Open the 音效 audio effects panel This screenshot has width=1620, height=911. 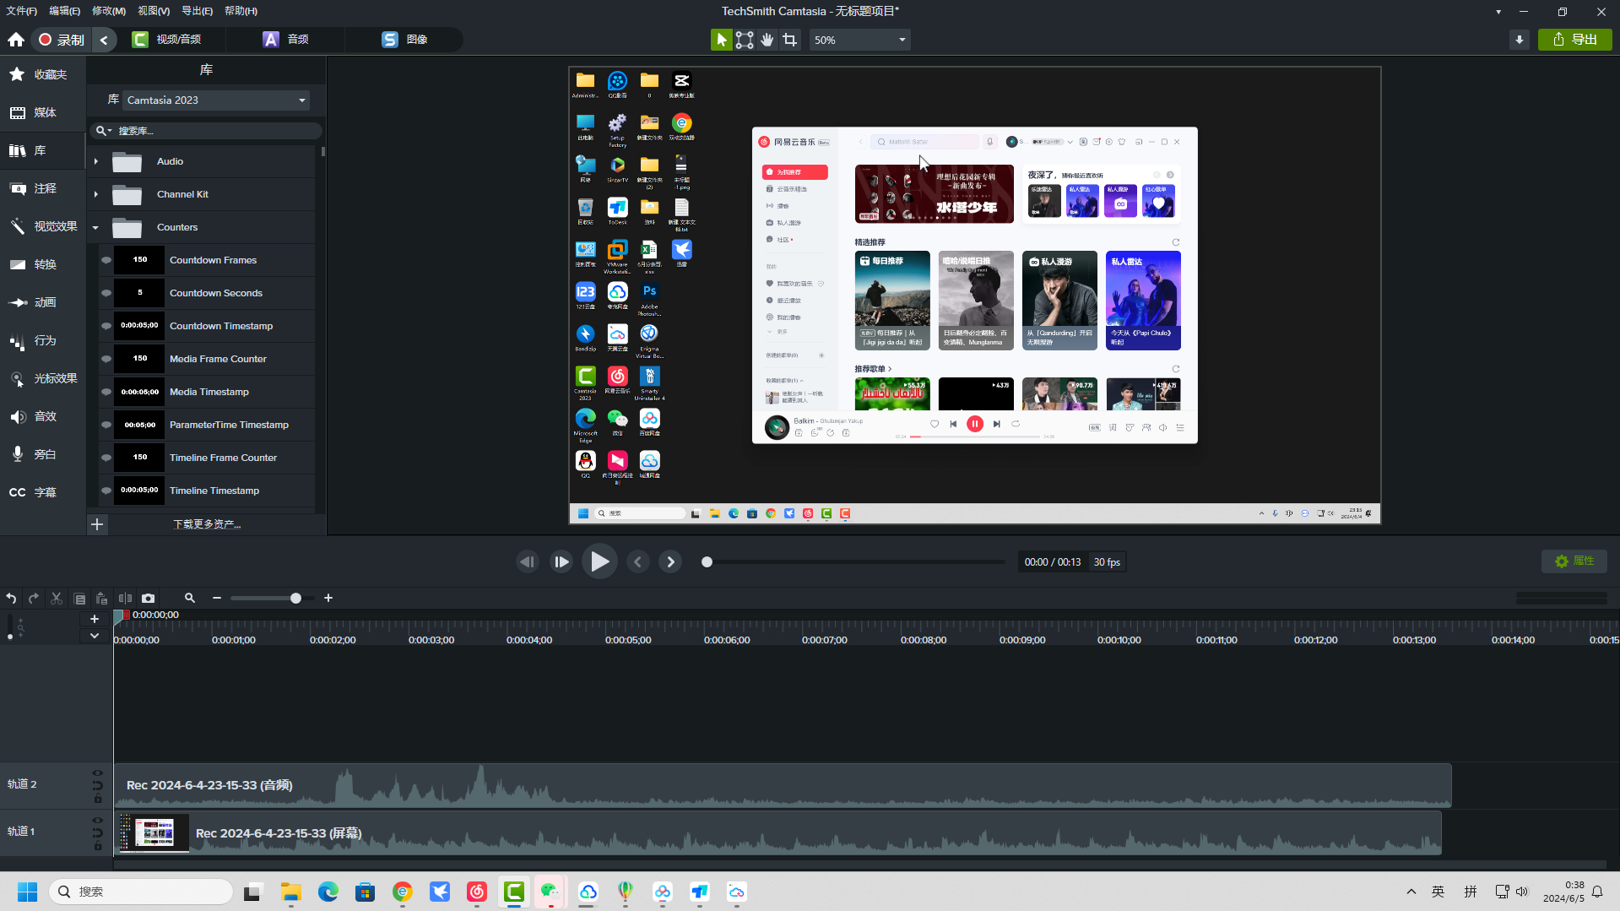click(x=42, y=416)
